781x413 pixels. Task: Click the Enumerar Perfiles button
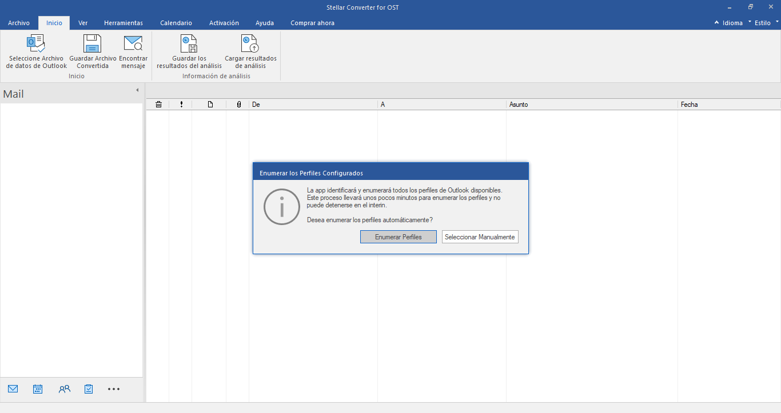coord(399,237)
